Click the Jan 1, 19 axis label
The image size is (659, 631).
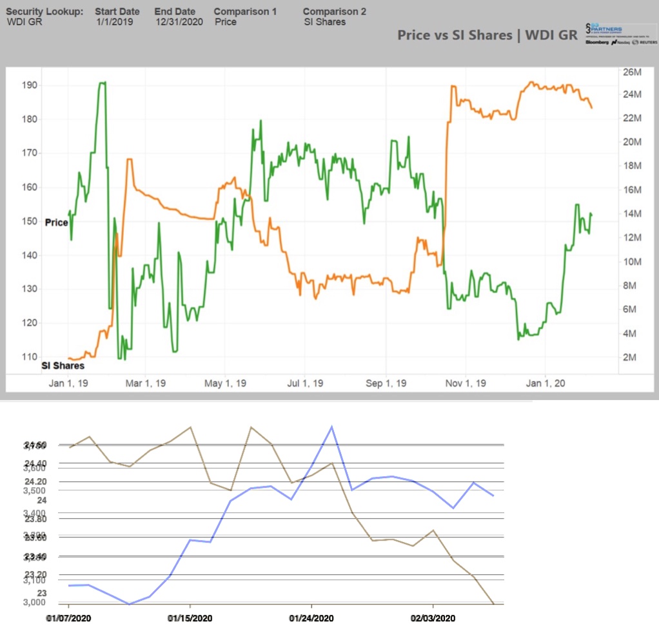pyautogui.click(x=68, y=383)
